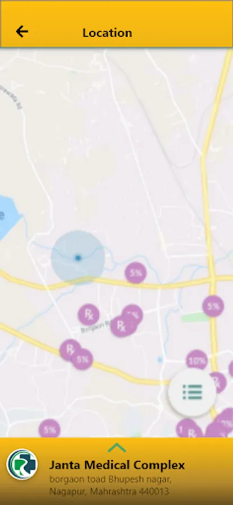The image size is (233, 505).
Task: Select the 10% discount map marker
Action: click(197, 361)
